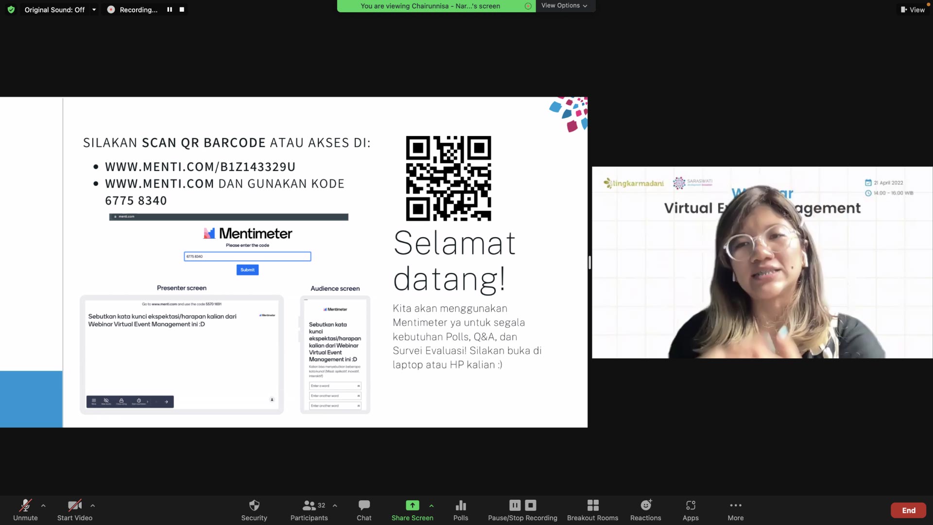
Task: Click the green encryption shield icon
Action: [x=11, y=9]
